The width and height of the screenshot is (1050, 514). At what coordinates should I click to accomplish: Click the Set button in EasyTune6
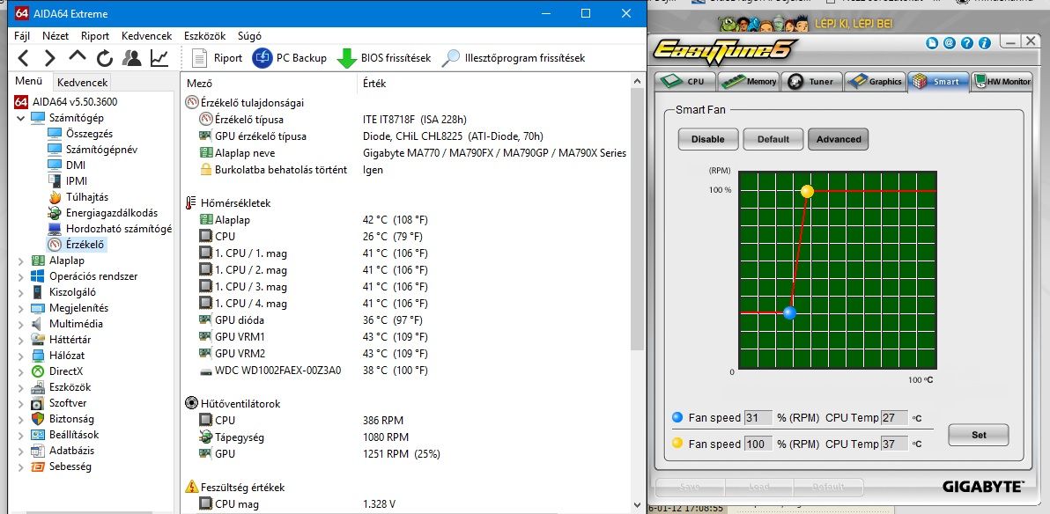pos(979,435)
